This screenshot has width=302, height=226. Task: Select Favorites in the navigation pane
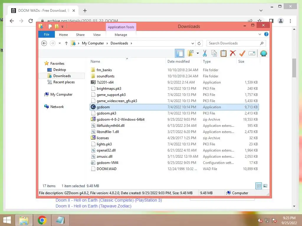pyautogui.click(x=57, y=64)
